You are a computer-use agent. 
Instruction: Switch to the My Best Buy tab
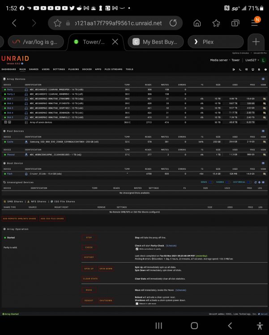click(x=156, y=42)
